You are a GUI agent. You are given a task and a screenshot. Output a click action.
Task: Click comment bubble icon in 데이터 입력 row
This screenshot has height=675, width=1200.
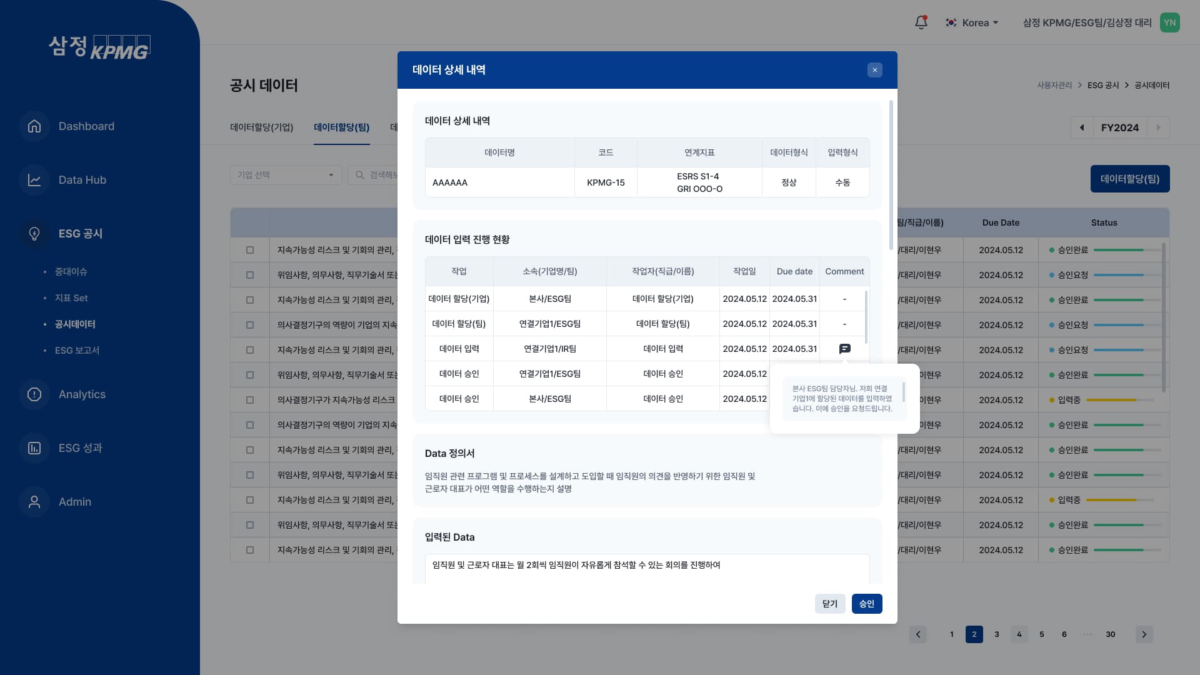(844, 349)
